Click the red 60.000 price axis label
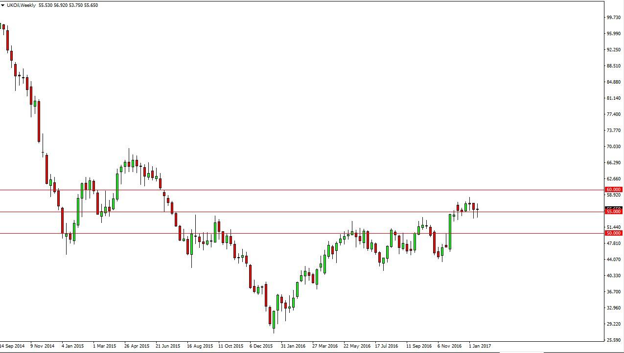 (x=613, y=190)
